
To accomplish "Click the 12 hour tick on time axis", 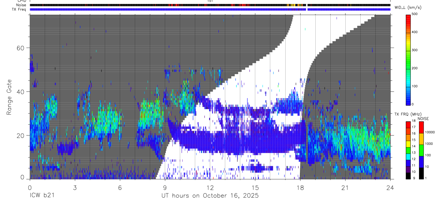I will coord(210,188).
